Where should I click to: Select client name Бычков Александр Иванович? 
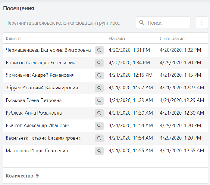[38, 126]
